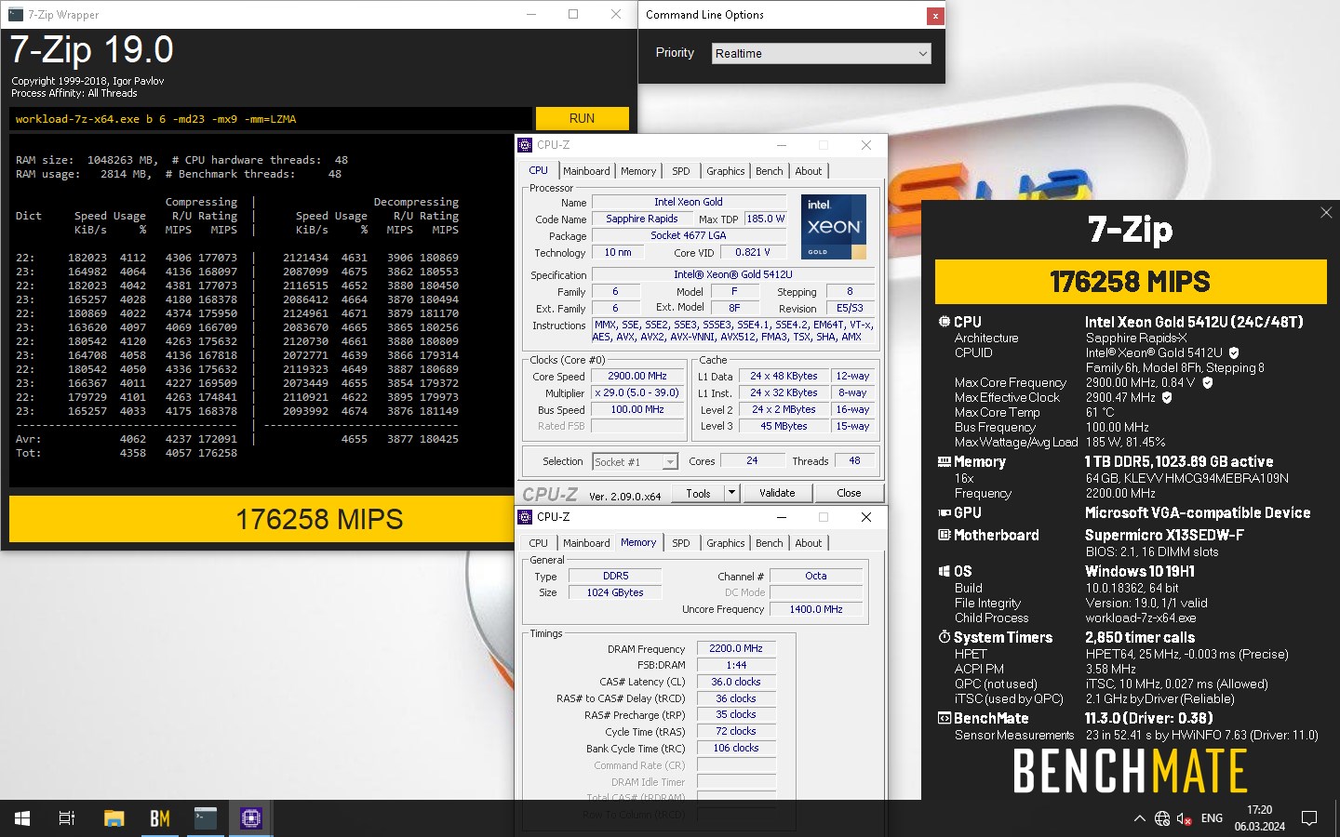Screen dimensions: 1340x837
Task: Show hidden system tray icons
Action: (1139, 818)
